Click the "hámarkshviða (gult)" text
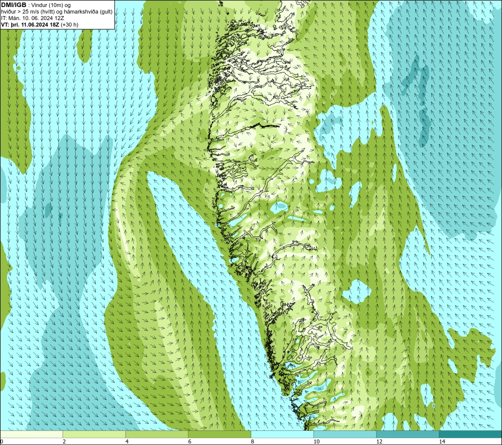Image resolution: width=502 pixels, height=445 pixels. click(89, 12)
